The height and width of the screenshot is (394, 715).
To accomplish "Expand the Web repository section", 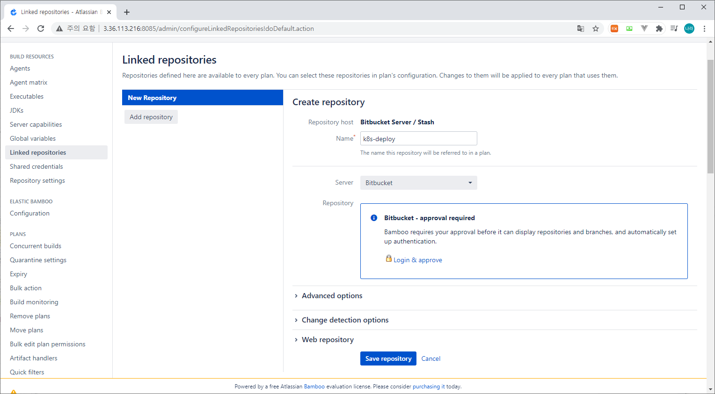I will click(x=328, y=339).
